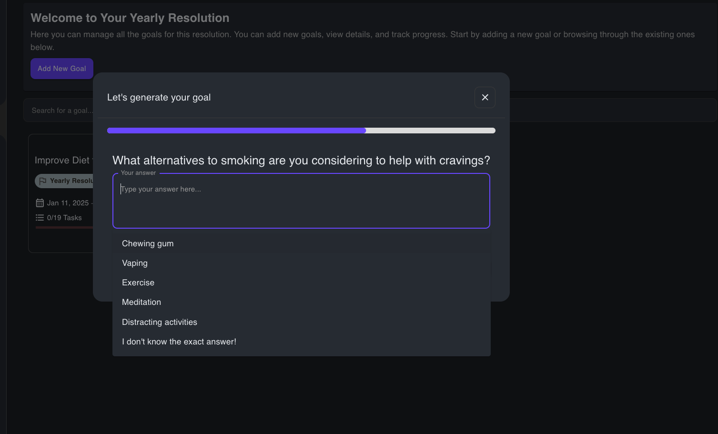This screenshot has width=718, height=434.
Task: Click the "Let's generate your goal" dialog title
Action: [x=159, y=97]
